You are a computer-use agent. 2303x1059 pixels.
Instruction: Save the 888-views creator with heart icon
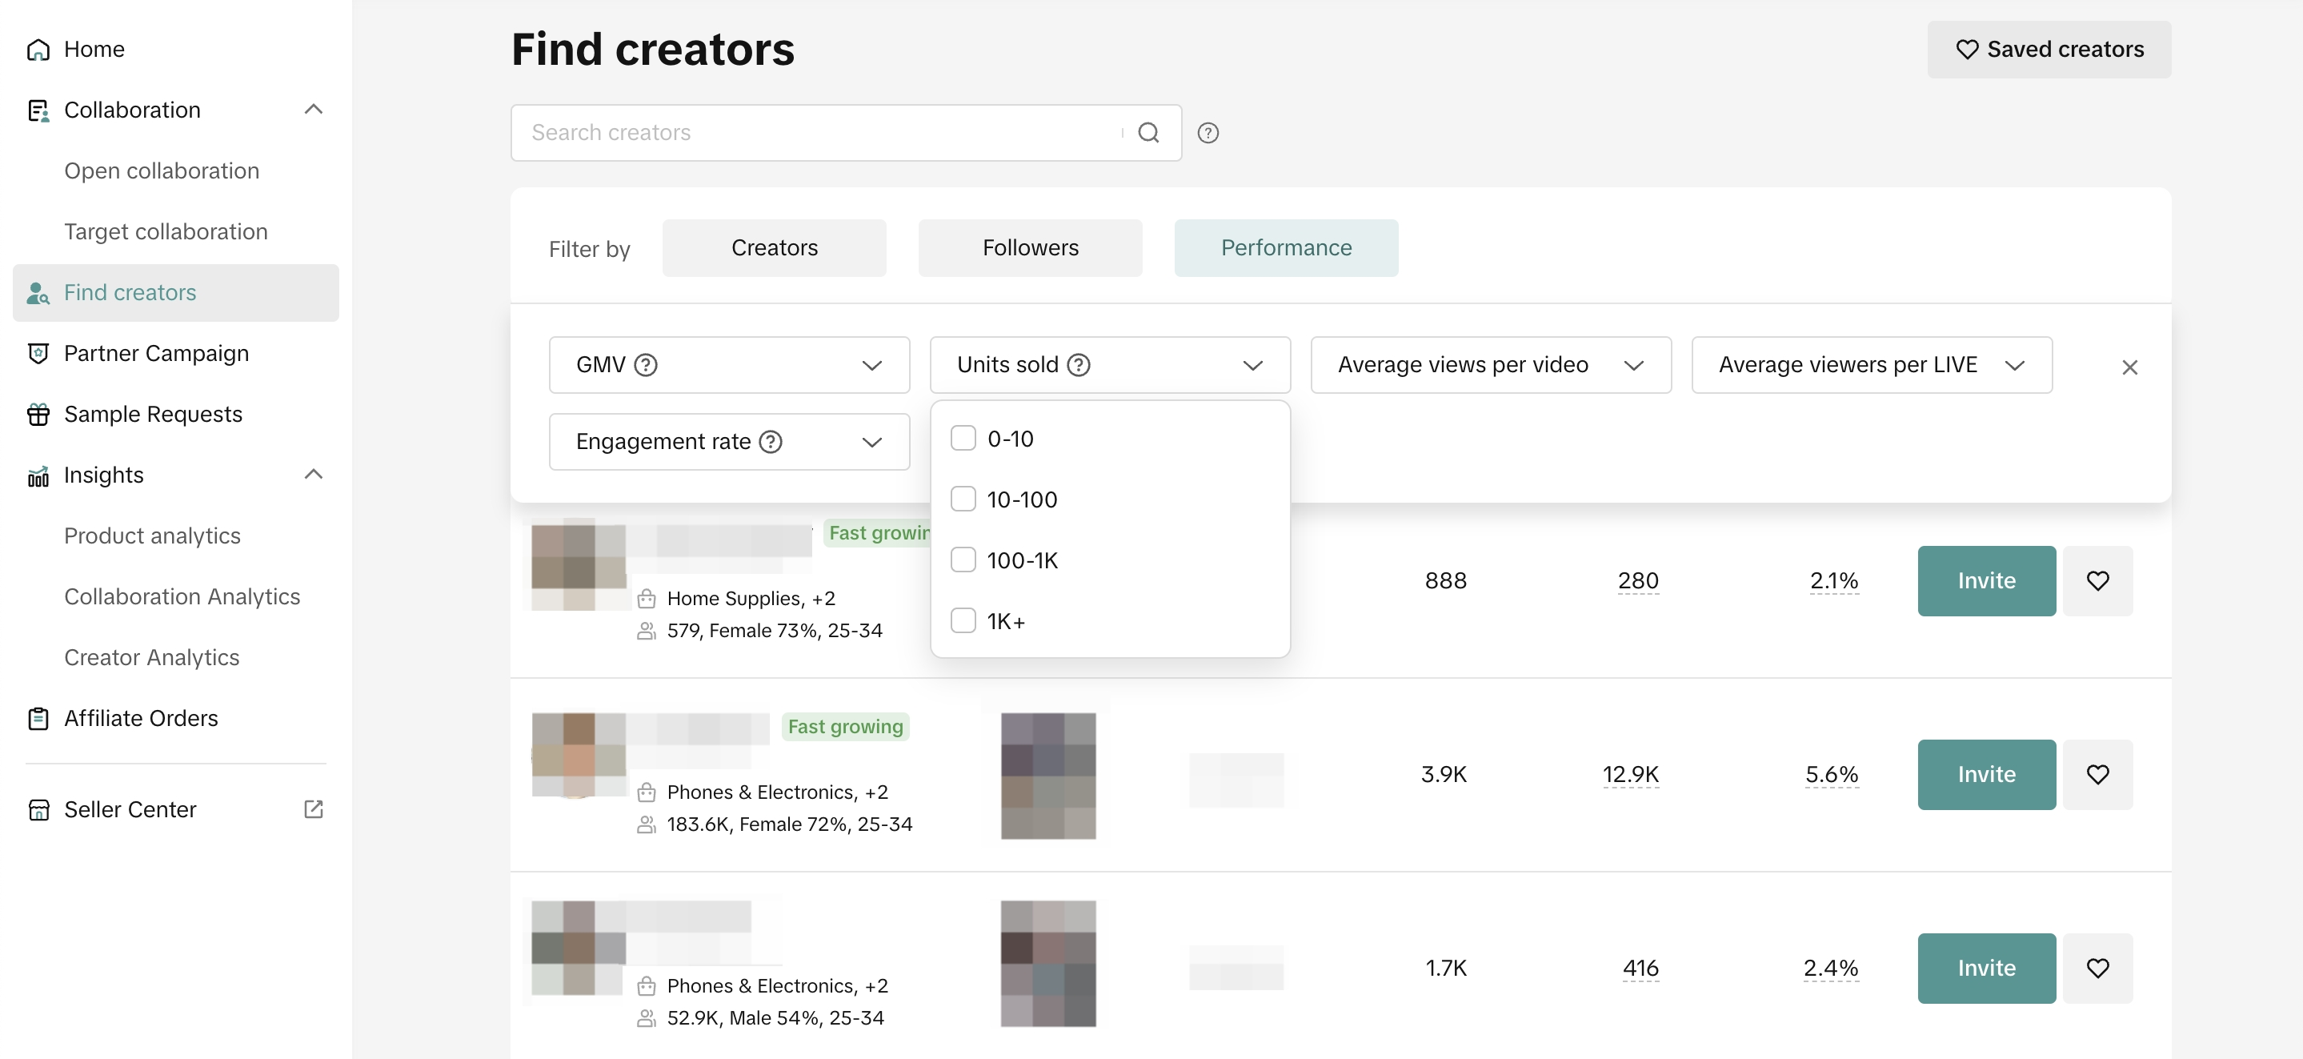coord(2097,580)
